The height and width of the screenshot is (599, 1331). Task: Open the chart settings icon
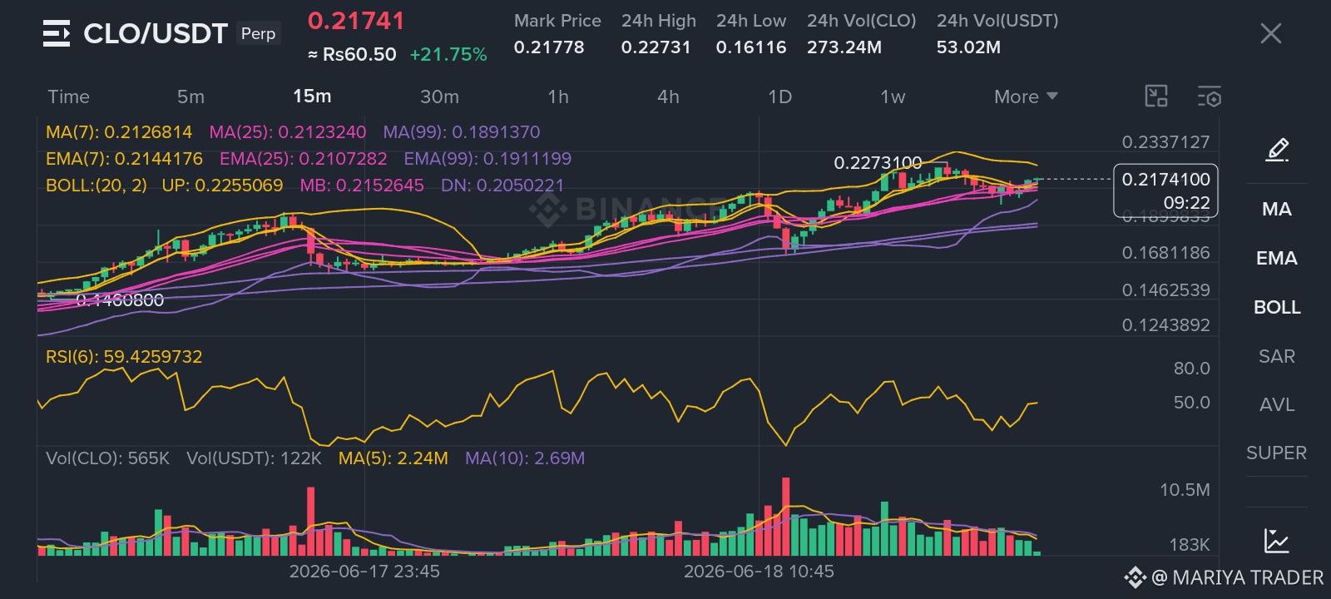pyautogui.click(x=1210, y=97)
